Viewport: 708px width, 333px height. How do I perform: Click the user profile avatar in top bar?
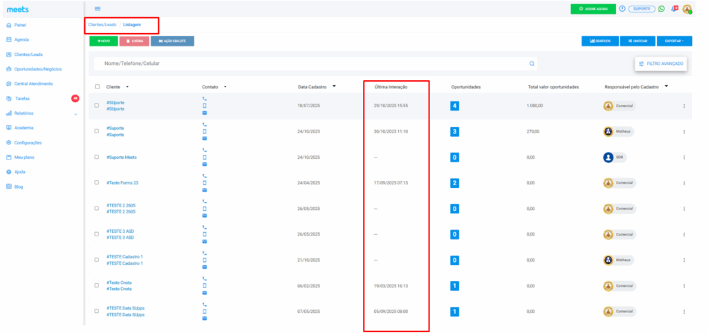(x=687, y=9)
